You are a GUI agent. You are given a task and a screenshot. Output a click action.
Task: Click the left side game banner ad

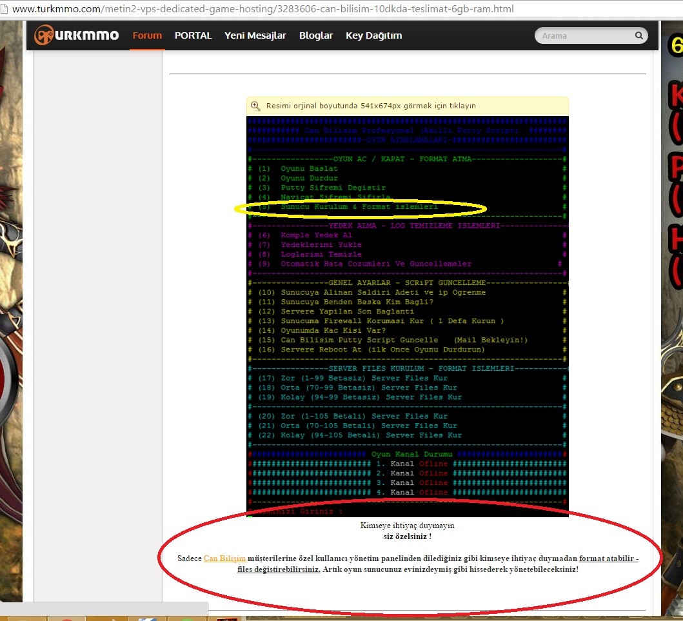pyautogui.click(x=12, y=311)
